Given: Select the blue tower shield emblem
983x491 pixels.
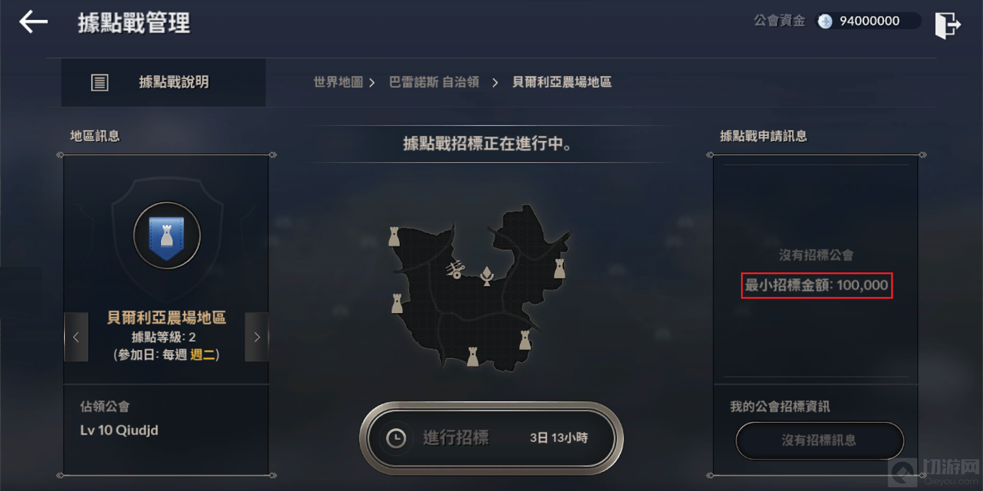Looking at the screenshot, I should 167,236.
